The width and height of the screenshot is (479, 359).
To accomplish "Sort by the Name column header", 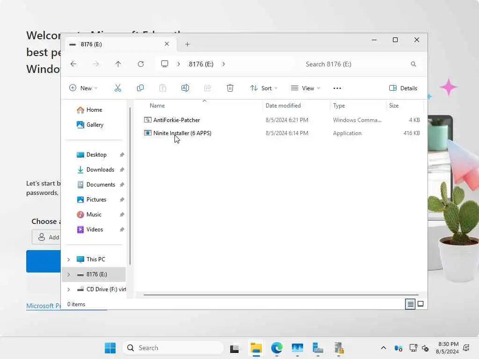I will pos(157,106).
